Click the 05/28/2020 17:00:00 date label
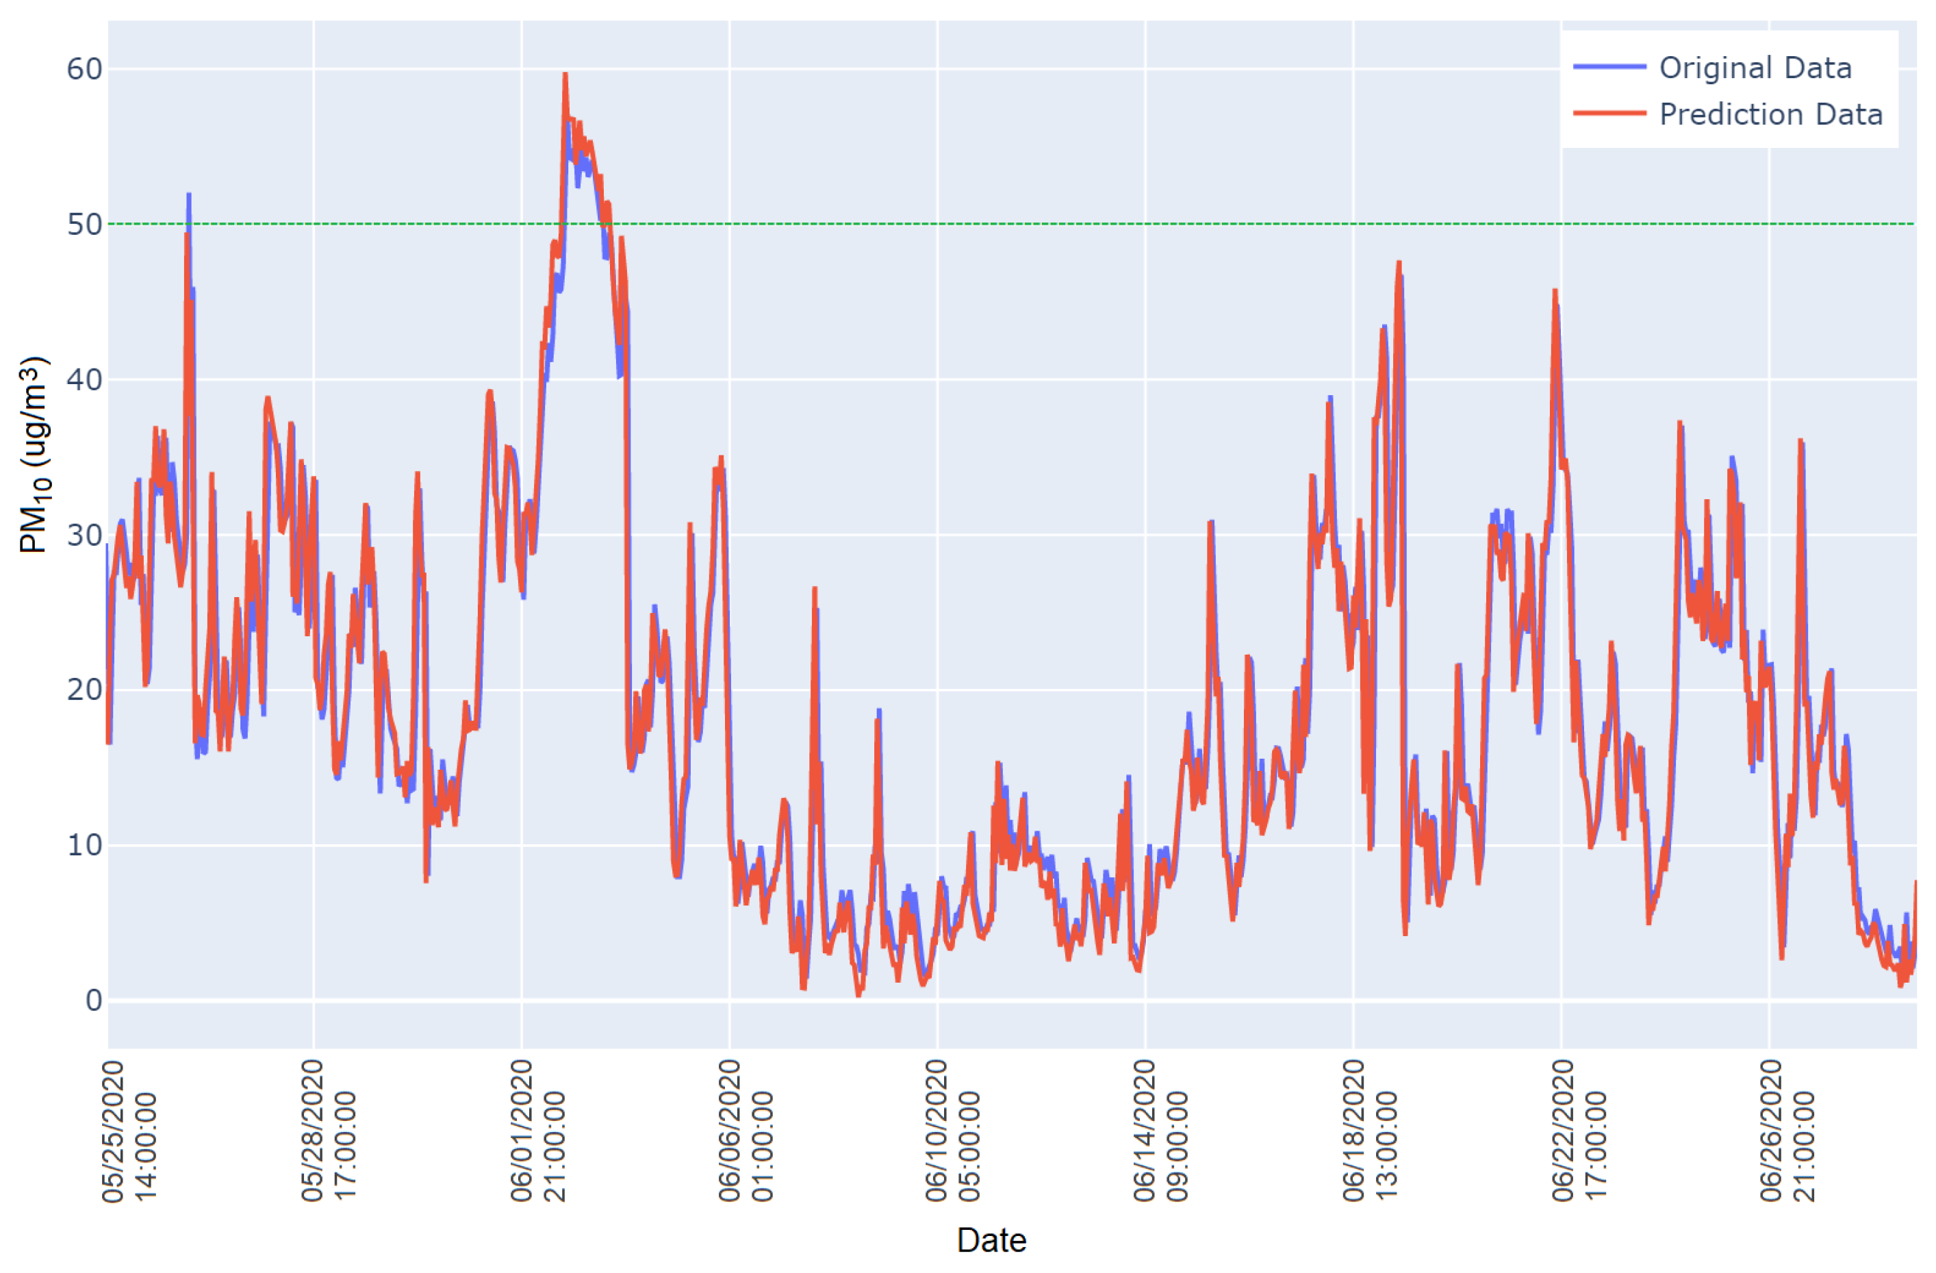 click(329, 1131)
